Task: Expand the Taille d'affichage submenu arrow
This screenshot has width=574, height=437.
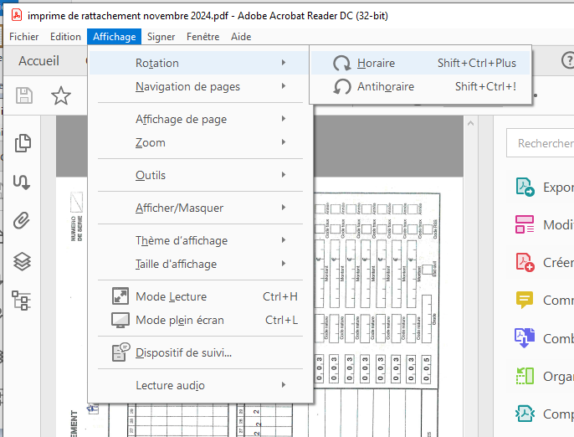Action: click(284, 264)
